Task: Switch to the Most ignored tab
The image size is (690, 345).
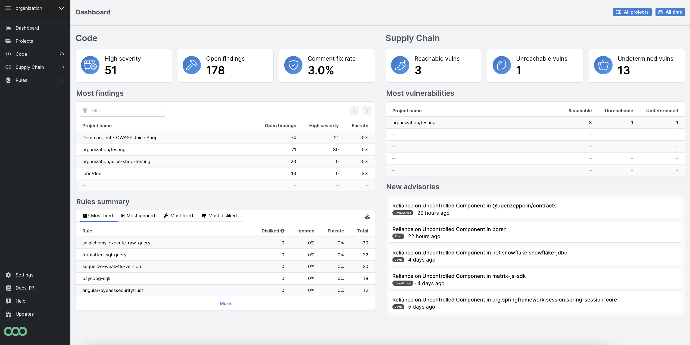Action: [x=138, y=216]
